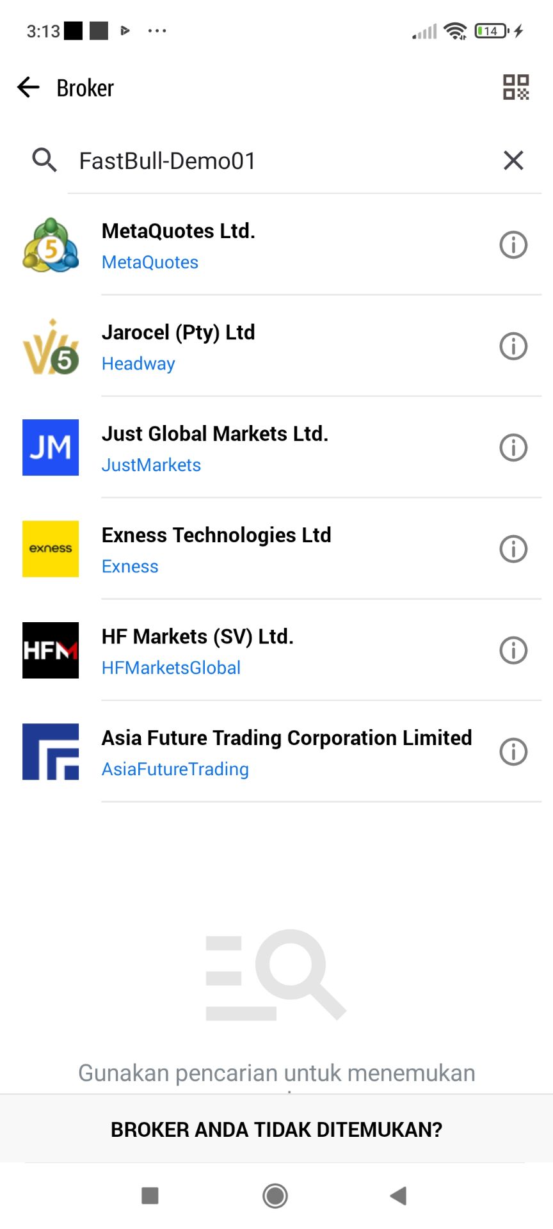This screenshot has height=1229, width=553.
Task: Open Exness Technologies info button
Action: 513,549
